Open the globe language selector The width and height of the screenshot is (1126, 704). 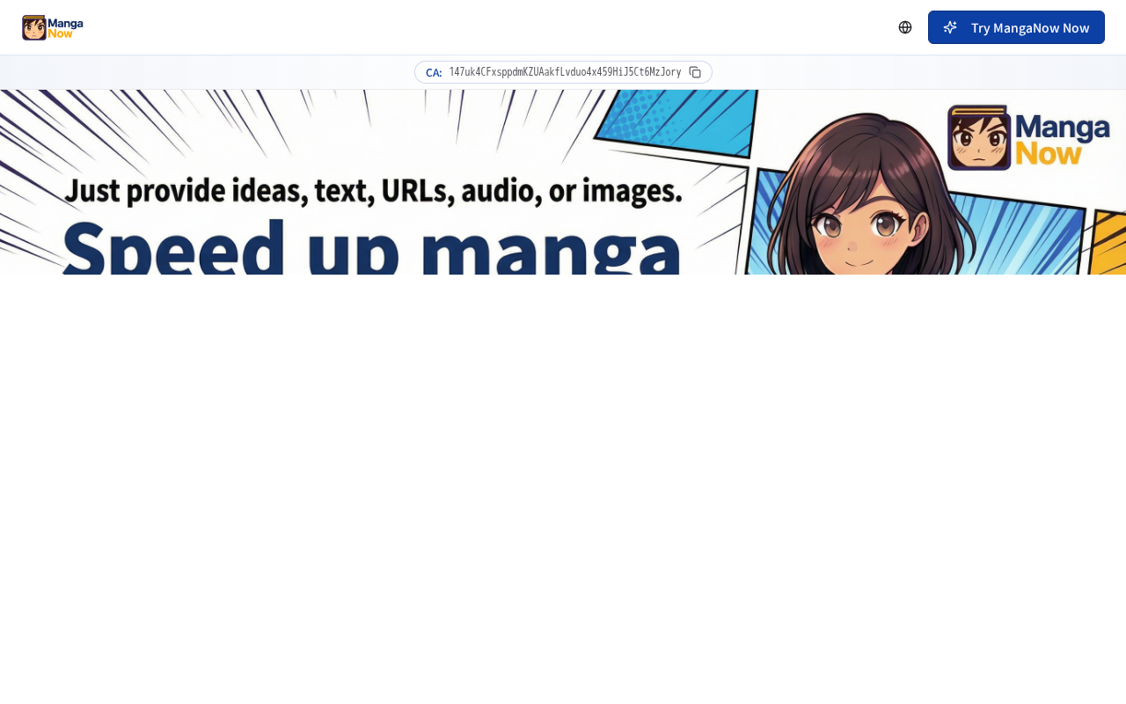click(x=905, y=27)
